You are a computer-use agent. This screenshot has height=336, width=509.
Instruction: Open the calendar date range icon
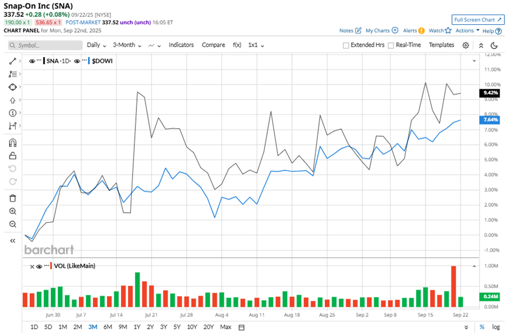(x=241, y=327)
